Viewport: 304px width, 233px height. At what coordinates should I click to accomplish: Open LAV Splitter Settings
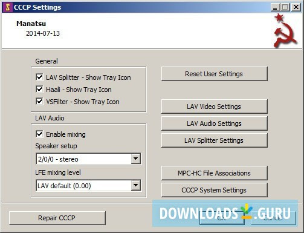(215, 140)
